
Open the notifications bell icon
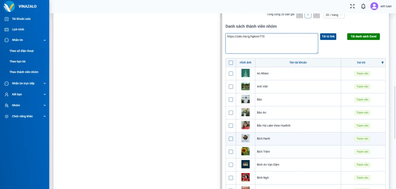tap(363, 6)
